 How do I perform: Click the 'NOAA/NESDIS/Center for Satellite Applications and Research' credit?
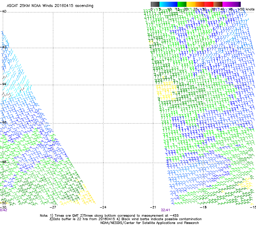[x=149, y=223]
